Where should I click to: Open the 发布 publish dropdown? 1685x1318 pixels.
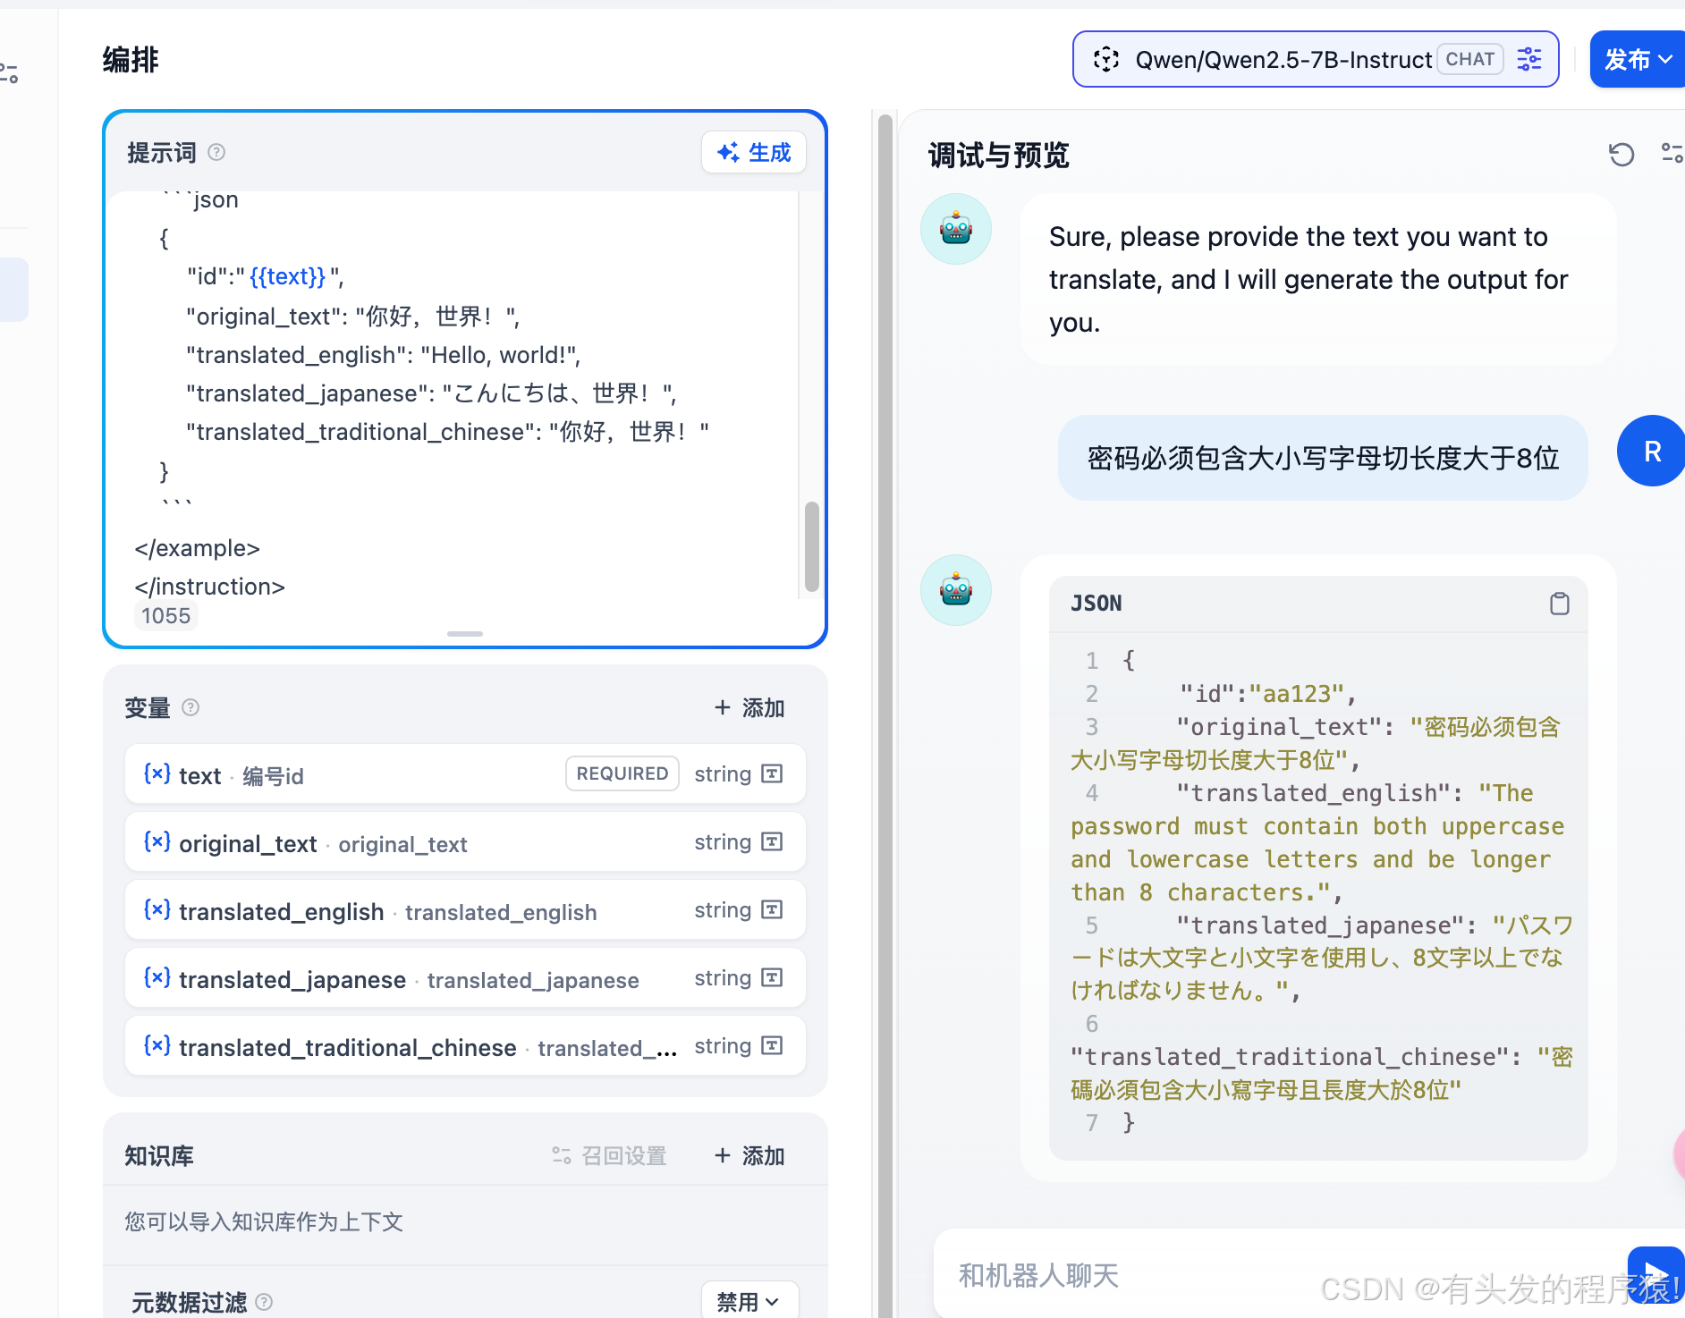click(x=1637, y=59)
